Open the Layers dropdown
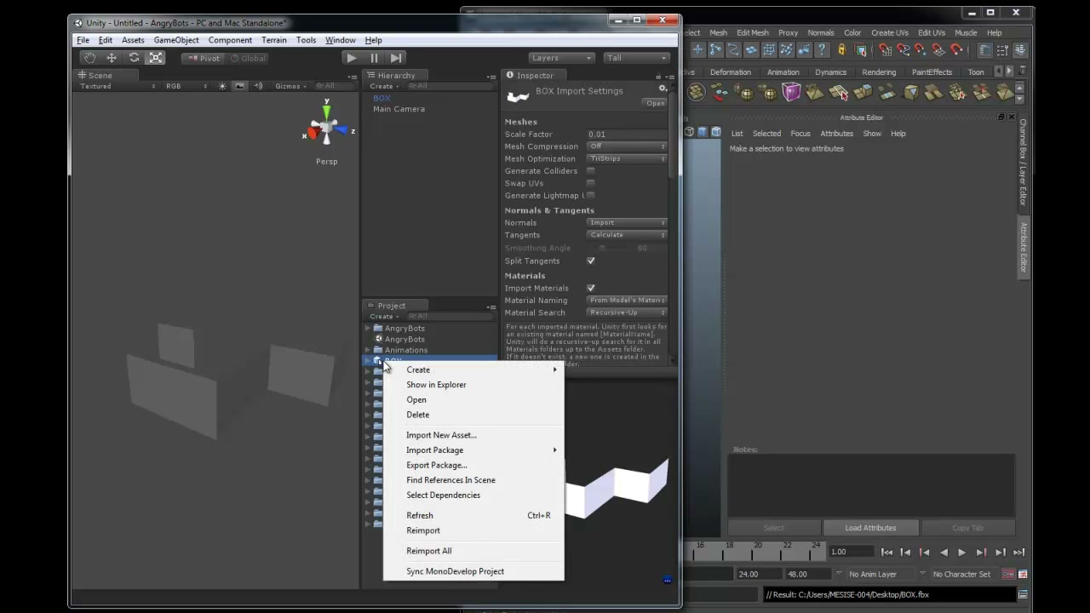 [x=561, y=58]
